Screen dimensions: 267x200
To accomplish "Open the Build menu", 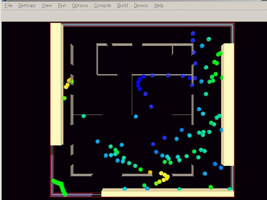I will [123, 5].
